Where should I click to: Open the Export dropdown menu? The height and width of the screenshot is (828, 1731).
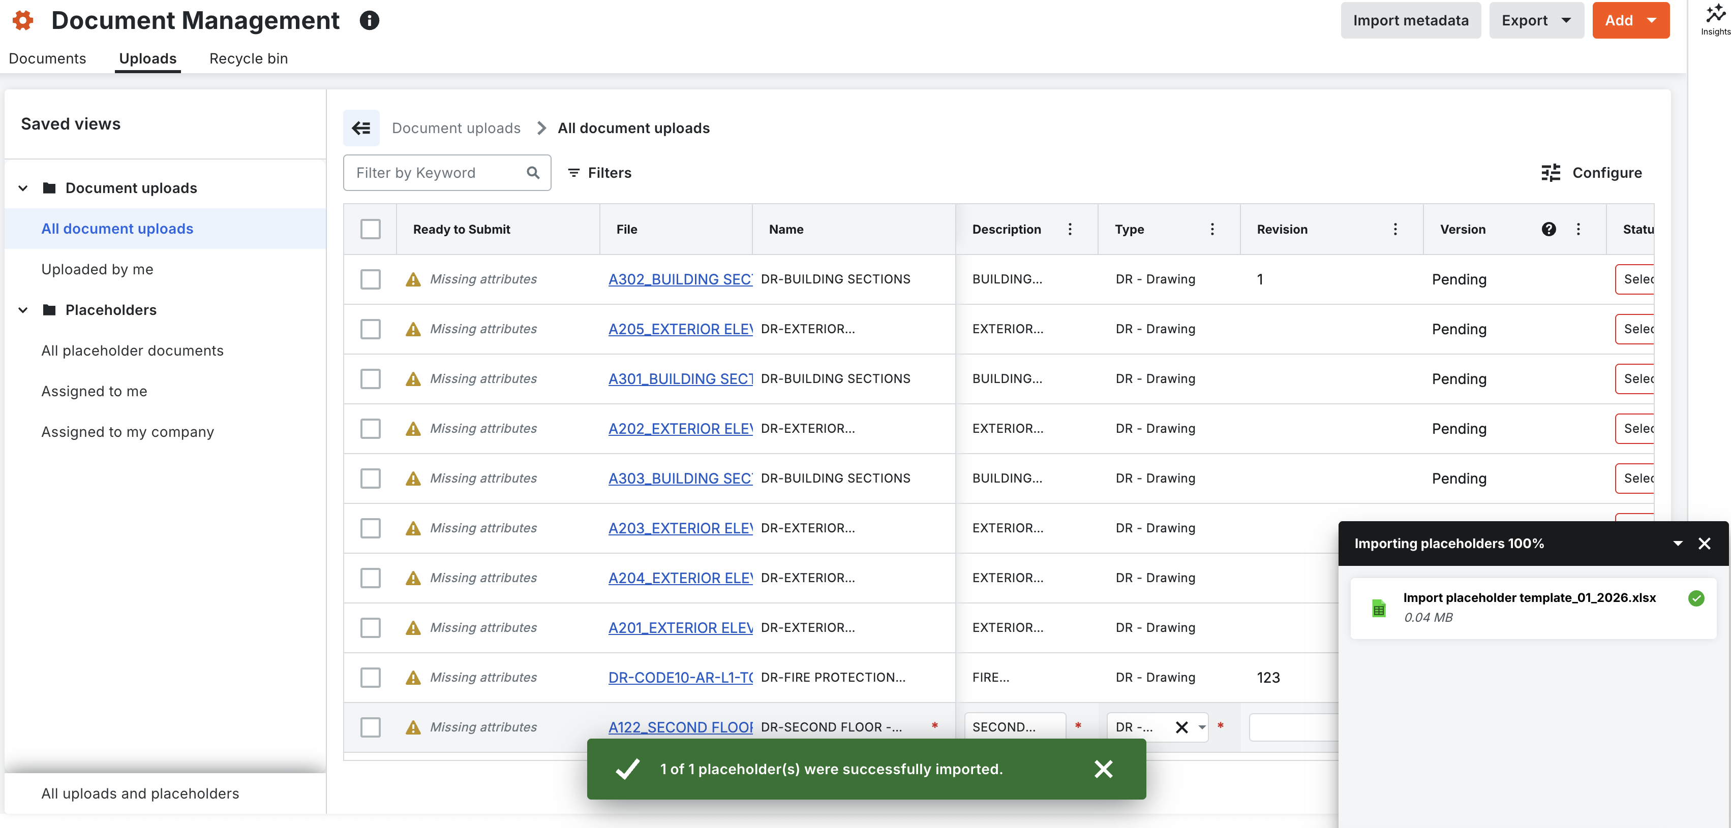point(1536,20)
